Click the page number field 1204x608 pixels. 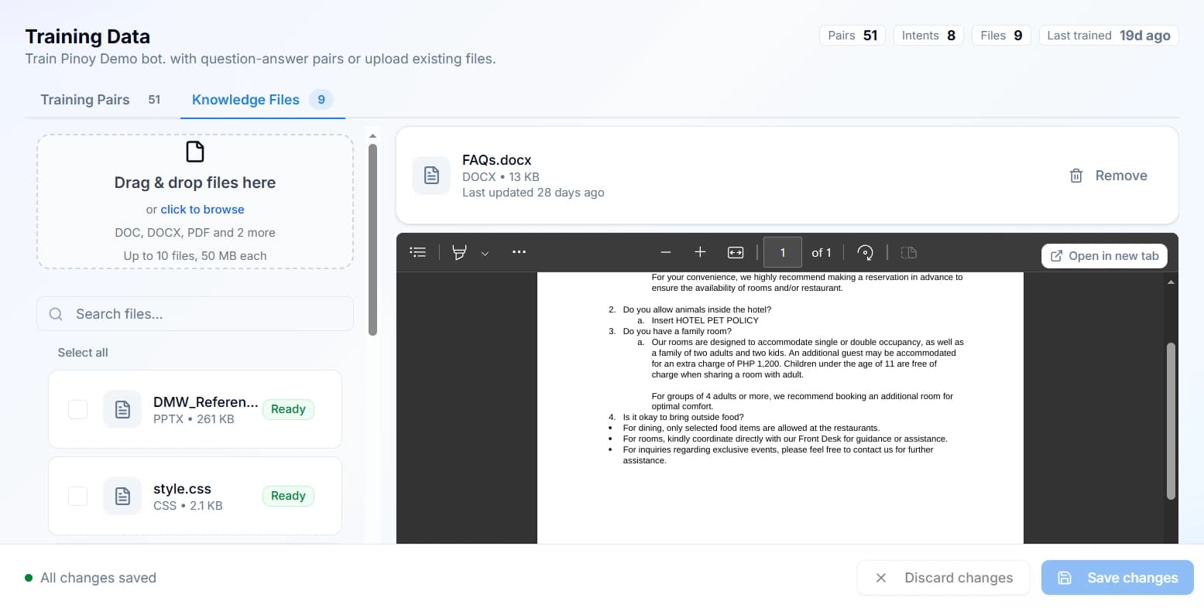click(783, 252)
